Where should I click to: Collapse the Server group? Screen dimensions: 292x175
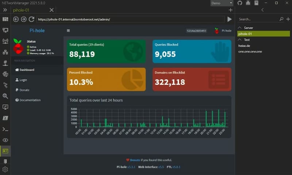[x=240, y=28]
